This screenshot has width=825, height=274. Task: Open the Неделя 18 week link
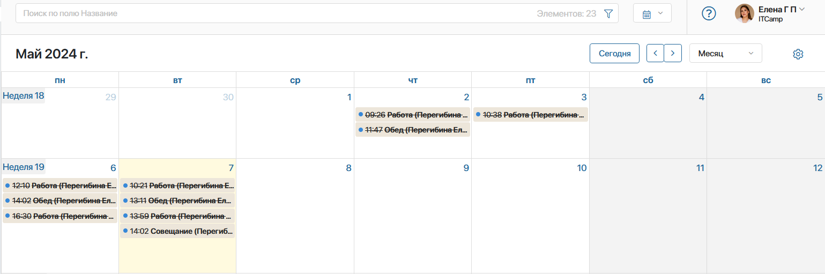tap(24, 96)
